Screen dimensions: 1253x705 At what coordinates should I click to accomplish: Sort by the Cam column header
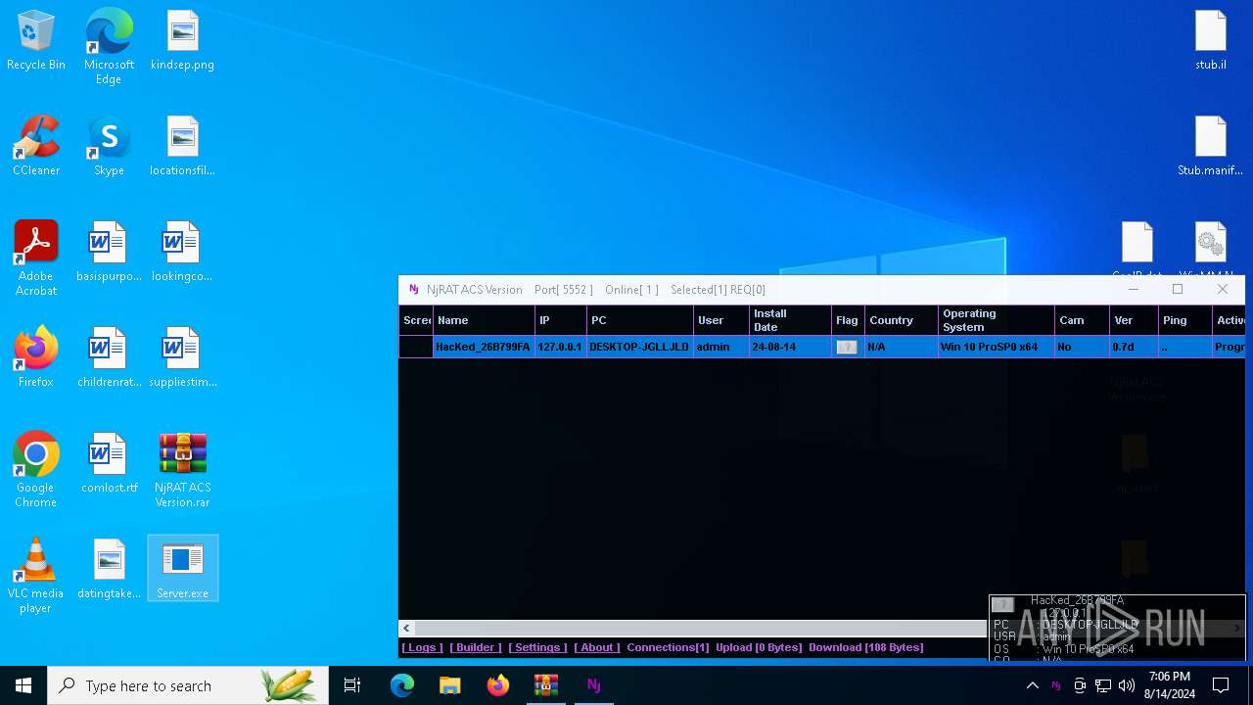coord(1082,320)
